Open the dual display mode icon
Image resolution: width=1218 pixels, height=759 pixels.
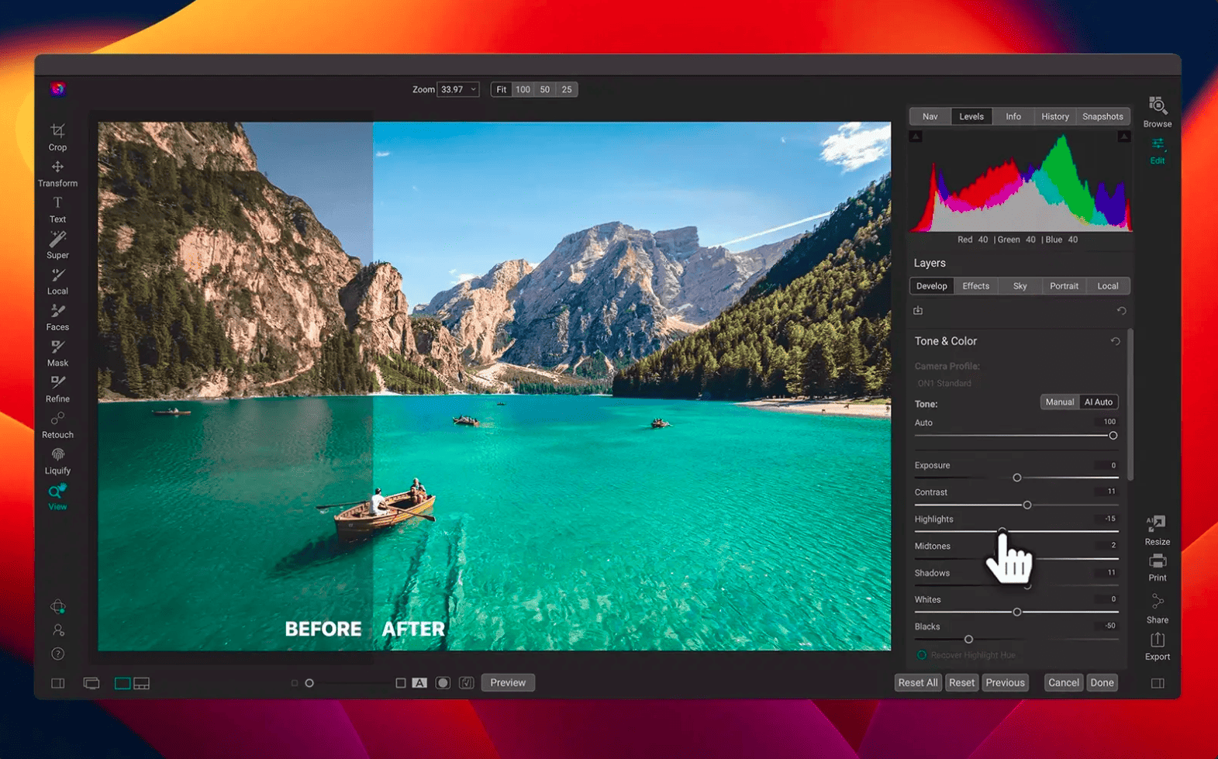[91, 683]
